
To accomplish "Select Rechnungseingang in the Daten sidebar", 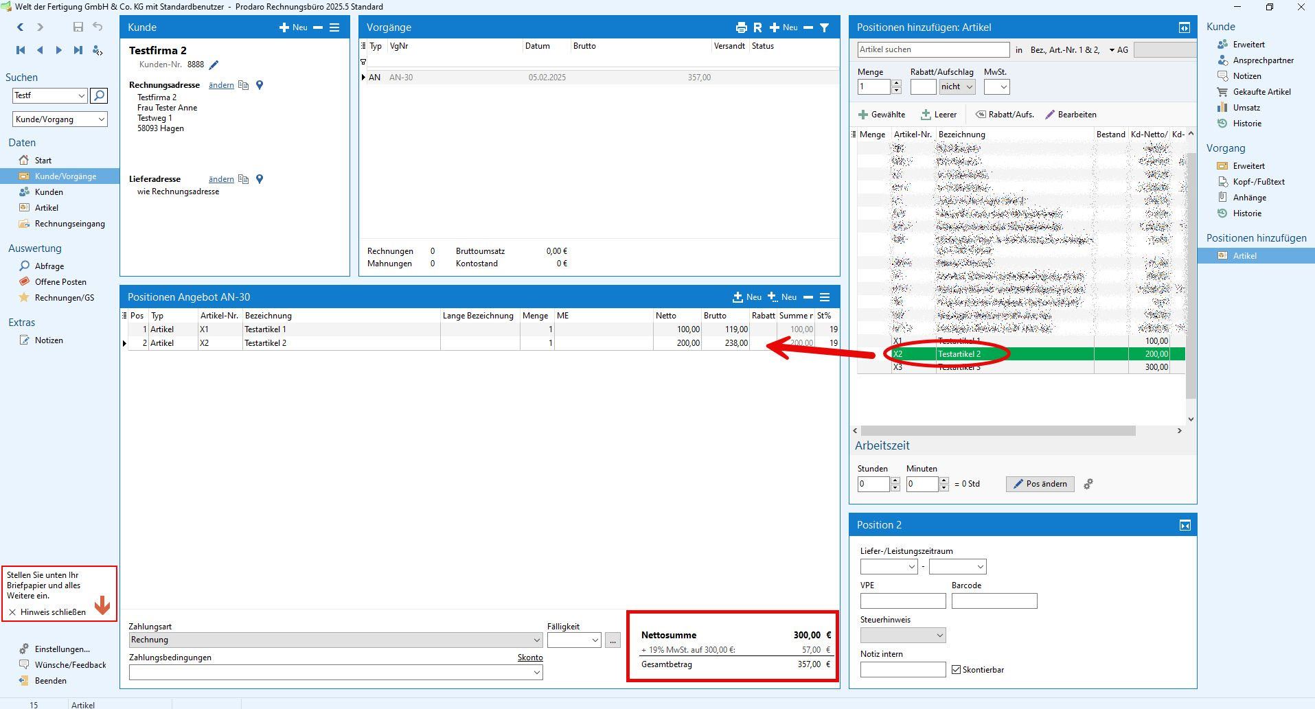I will 69,224.
